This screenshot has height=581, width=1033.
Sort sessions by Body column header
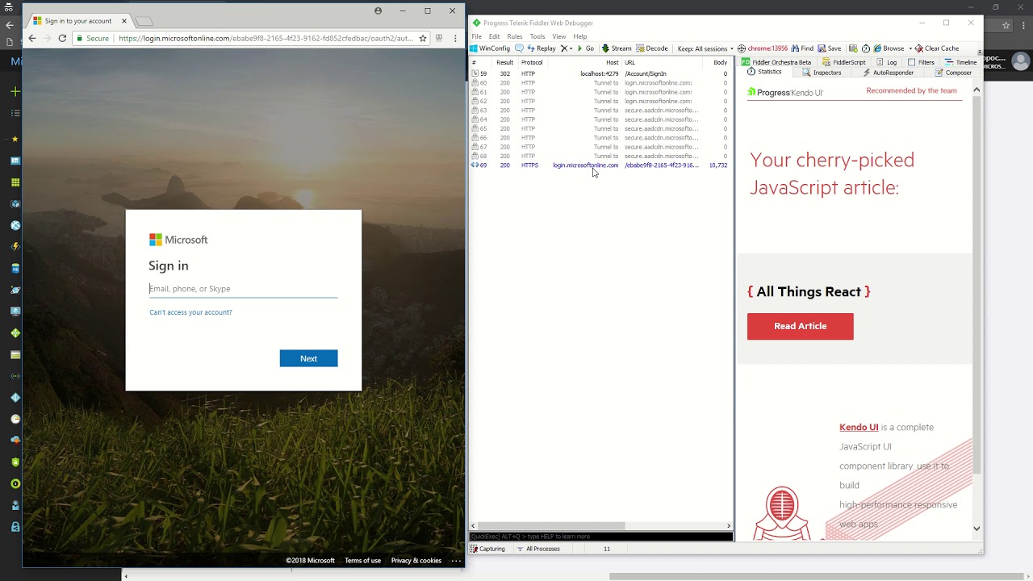click(x=717, y=62)
